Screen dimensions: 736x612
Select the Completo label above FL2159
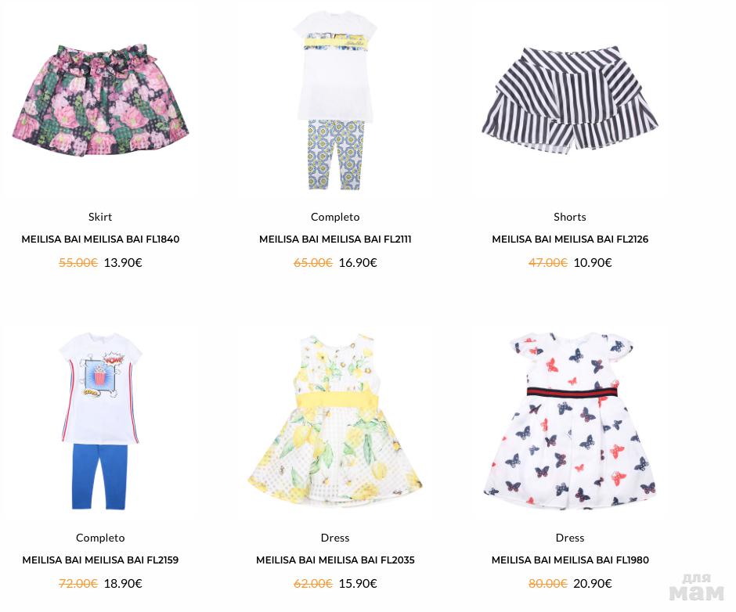(100, 538)
